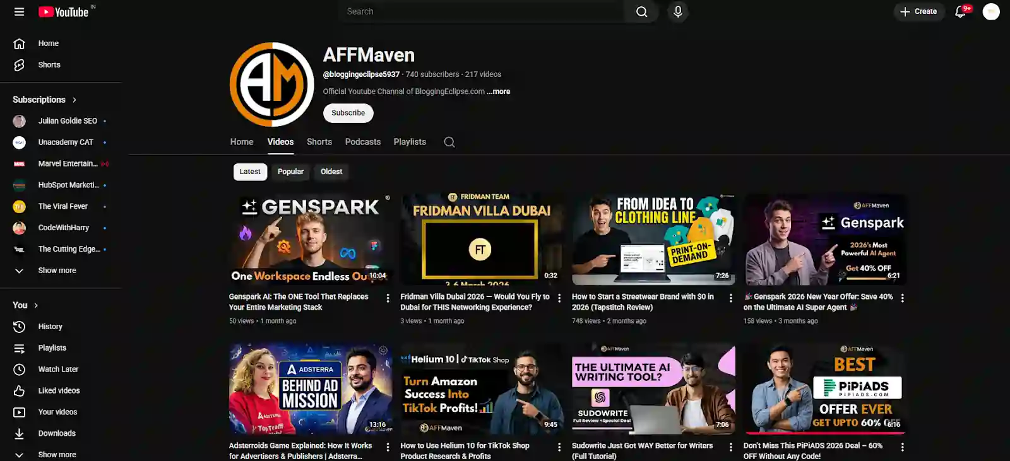Open options menu for Sudowrite video
Viewport: 1010px width, 461px height.
(731, 447)
